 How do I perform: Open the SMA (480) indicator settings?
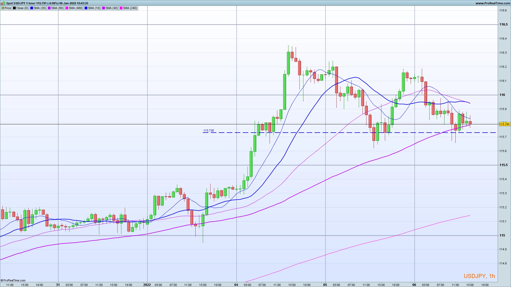point(74,8)
